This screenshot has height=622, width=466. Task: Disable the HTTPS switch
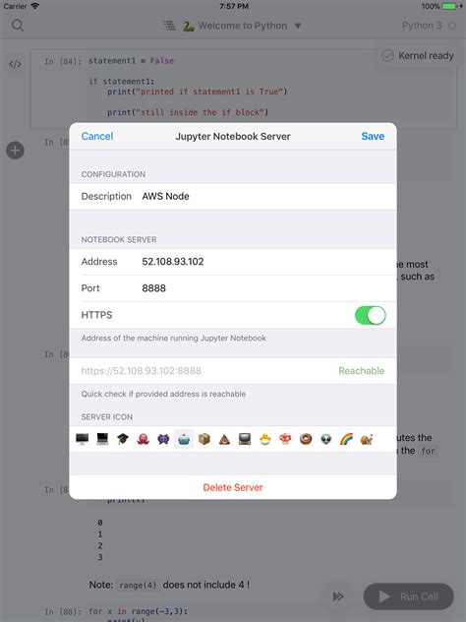click(370, 315)
